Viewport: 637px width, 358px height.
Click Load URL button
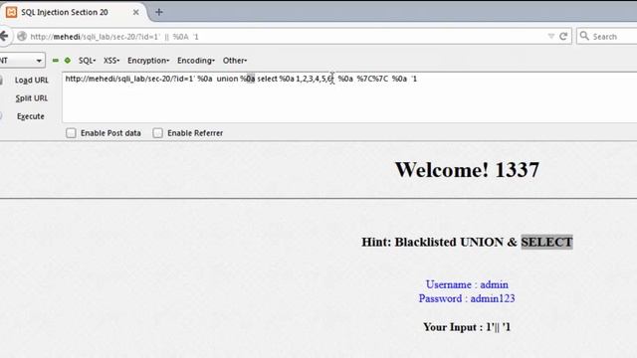pyautogui.click(x=31, y=80)
